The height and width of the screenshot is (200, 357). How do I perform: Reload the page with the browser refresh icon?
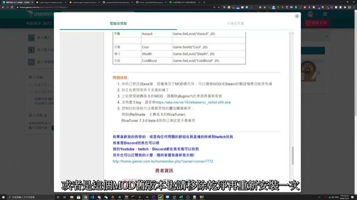coord(12,7)
